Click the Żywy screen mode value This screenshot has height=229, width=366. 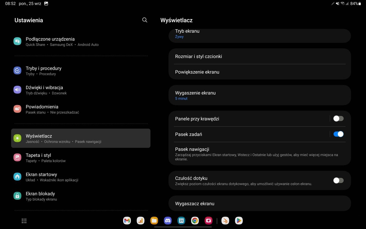pyautogui.click(x=179, y=37)
